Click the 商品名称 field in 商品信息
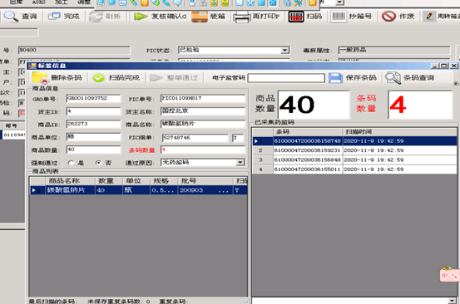This screenshot has width=460, height=304. point(203,124)
